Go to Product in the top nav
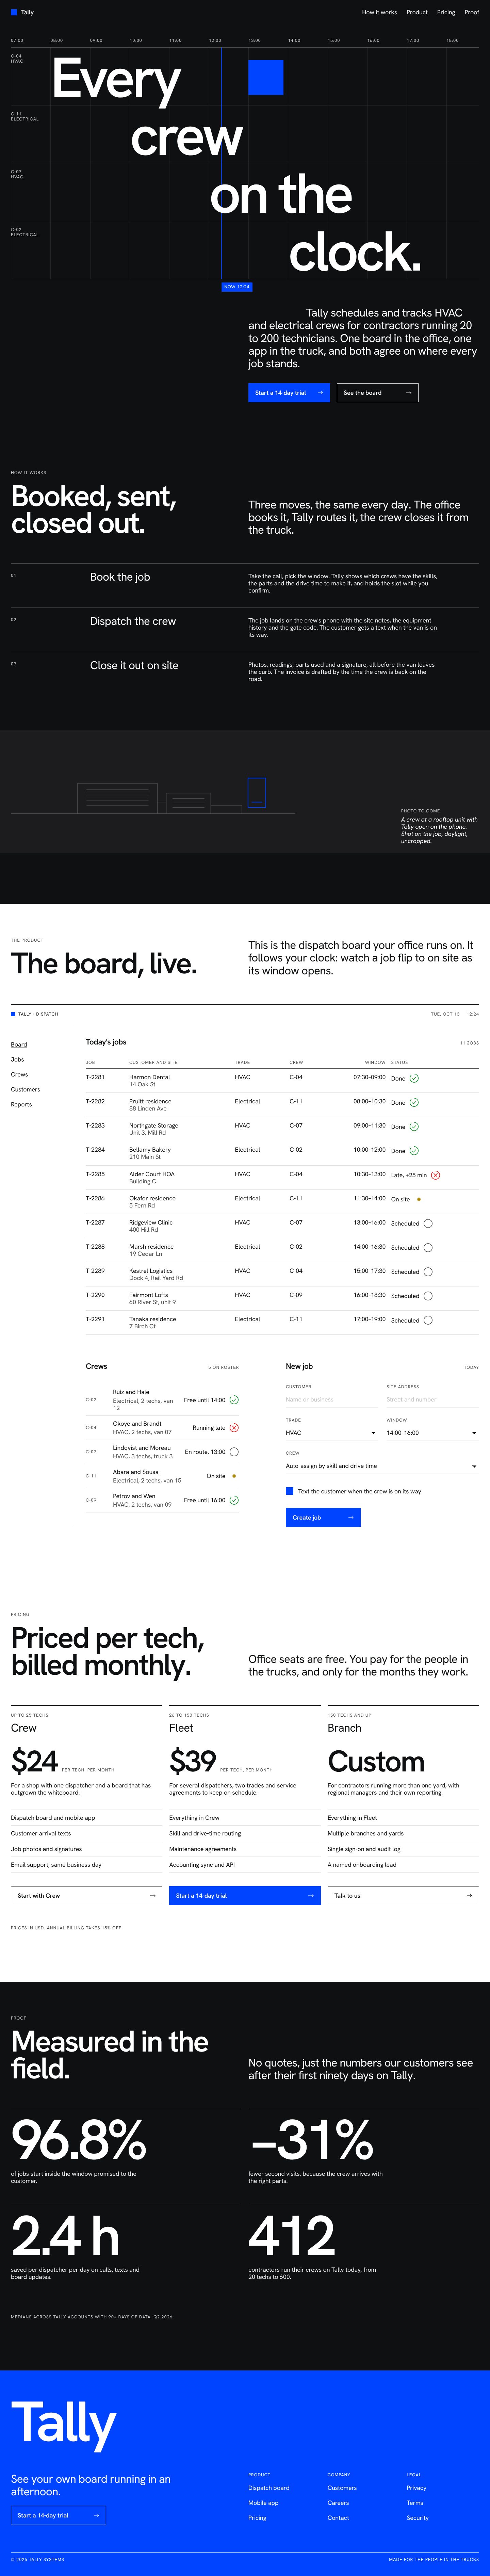The width and height of the screenshot is (490, 2576). point(417,12)
